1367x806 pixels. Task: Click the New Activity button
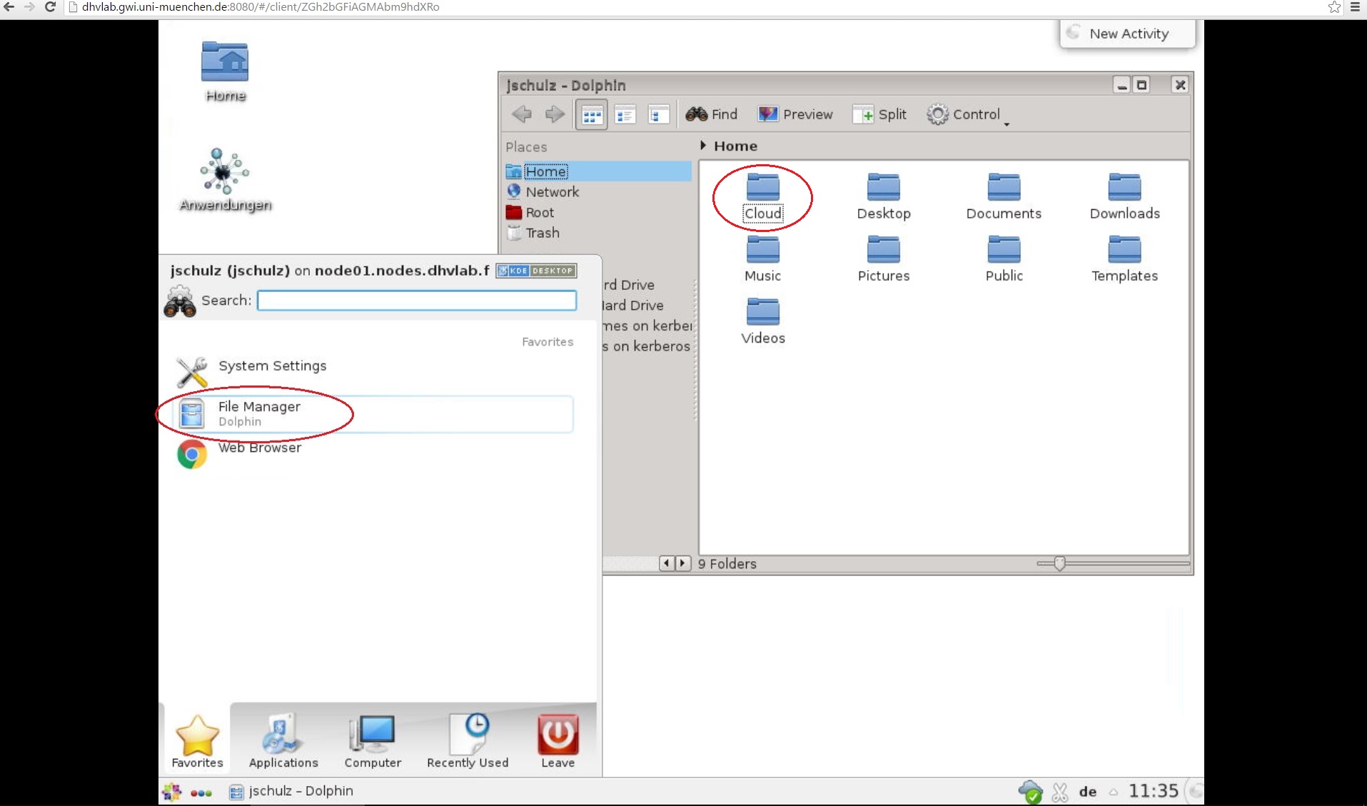pyautogui.click(x=1127, y=34)
